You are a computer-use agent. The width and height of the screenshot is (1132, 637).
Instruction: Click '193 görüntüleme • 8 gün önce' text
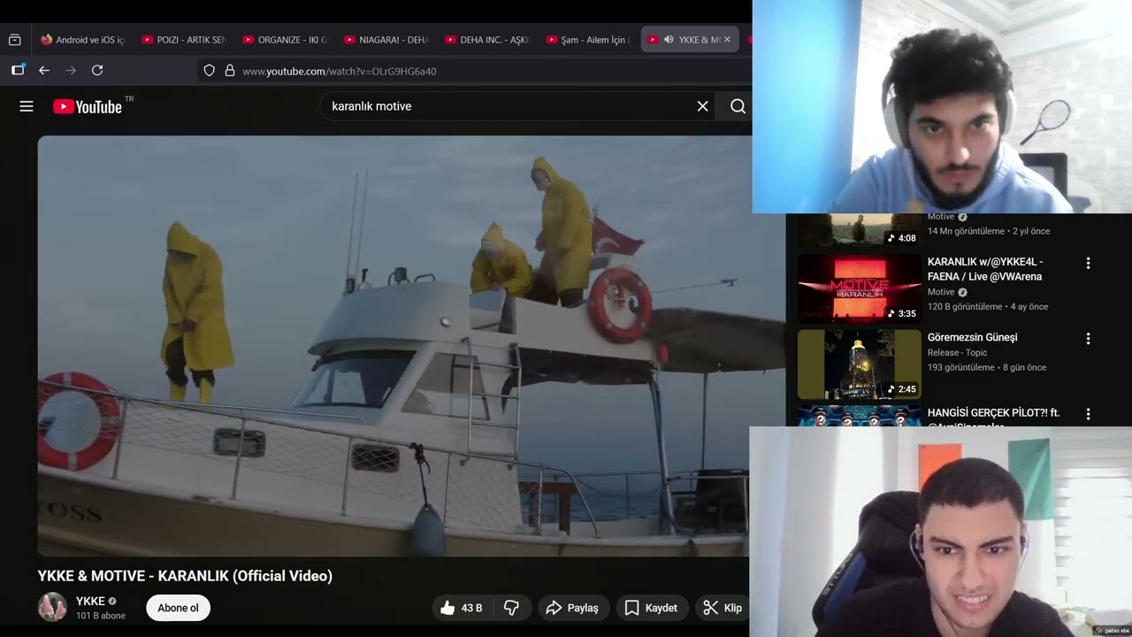987,367
